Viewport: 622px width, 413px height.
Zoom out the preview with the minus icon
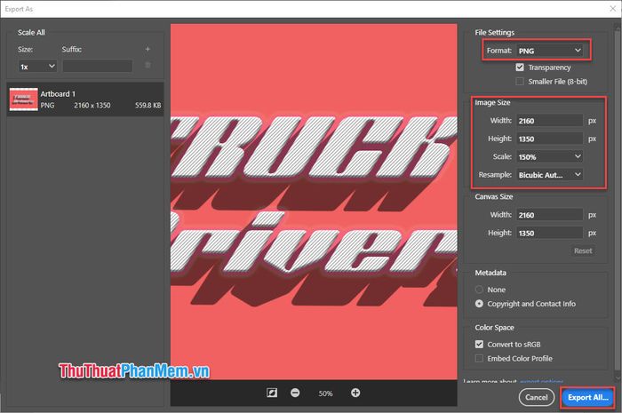(295, 393)
